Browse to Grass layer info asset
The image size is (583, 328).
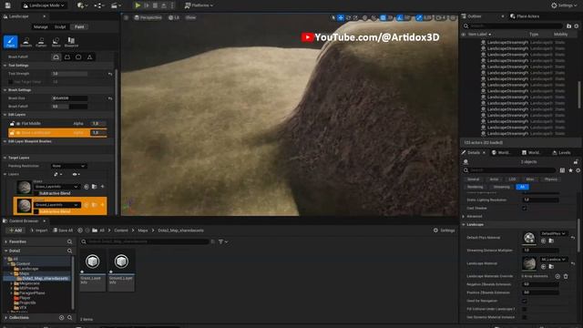pos(95,187)
